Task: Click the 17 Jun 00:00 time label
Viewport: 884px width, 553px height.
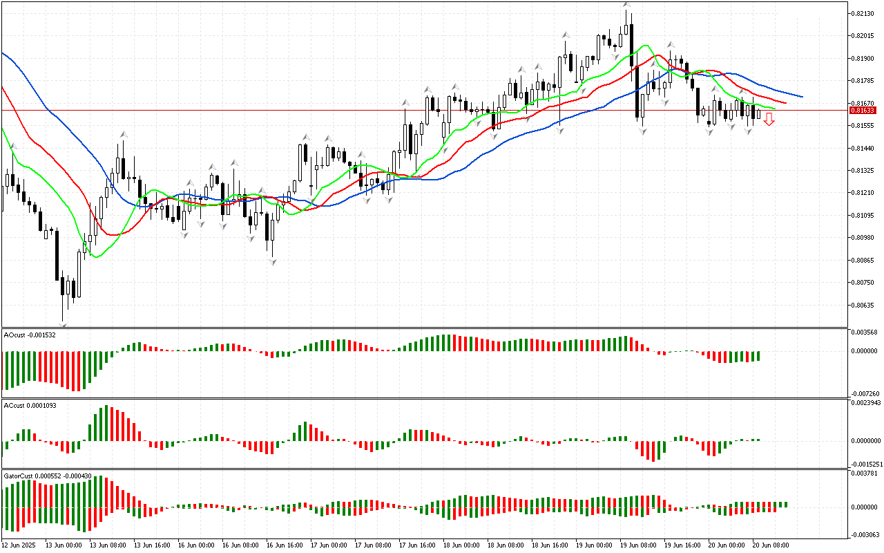Action: click(x=327, y=545)
